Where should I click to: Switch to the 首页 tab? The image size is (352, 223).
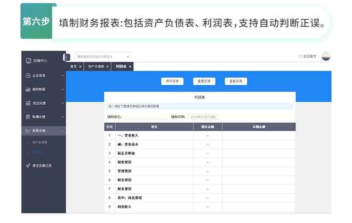click(74, 67)
